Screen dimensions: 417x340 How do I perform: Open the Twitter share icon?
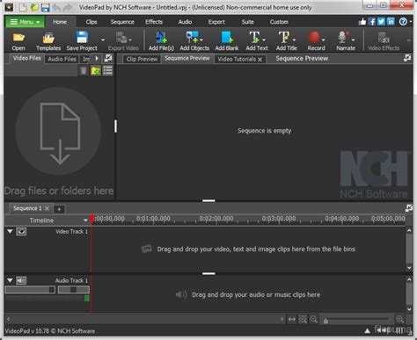tap(381, 22)
